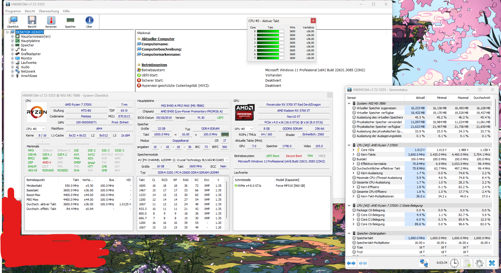Expand the Kern-Auslastung sensor row
Viewport: 501px width, 273px height.
[x=354, y=173]
